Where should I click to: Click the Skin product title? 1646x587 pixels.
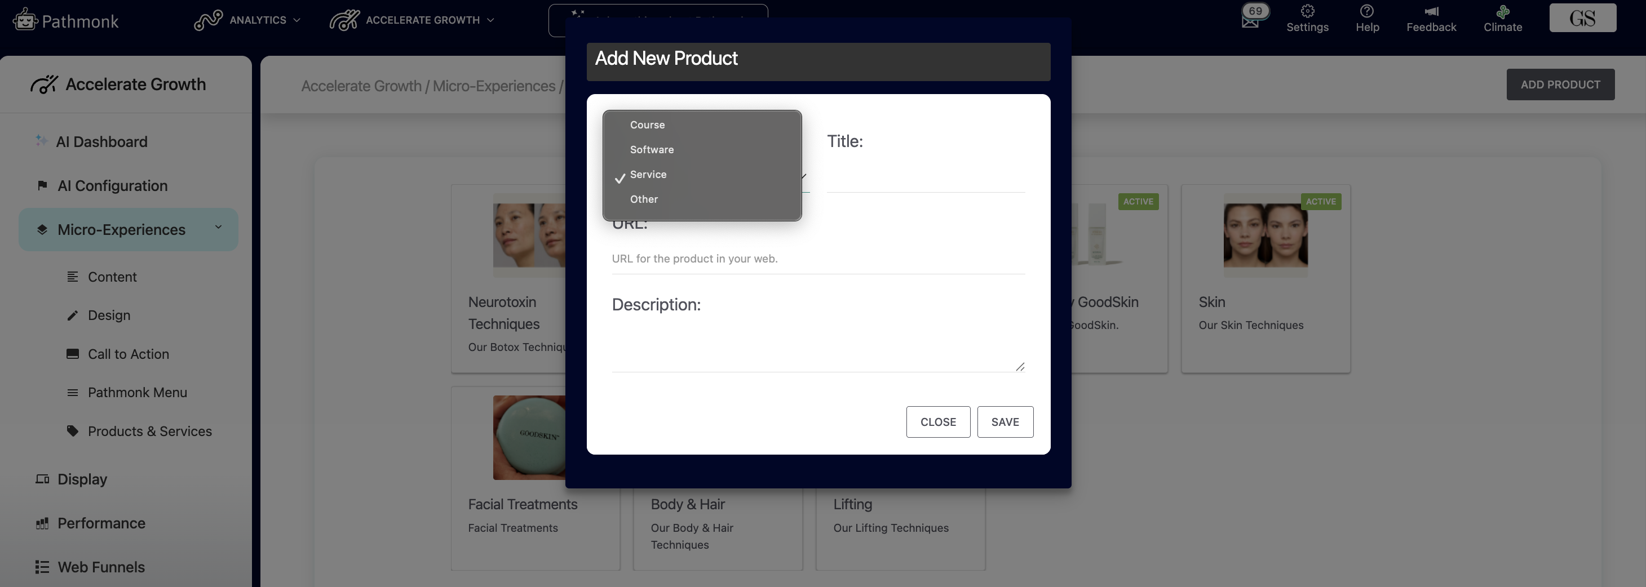pyautogui.click(x=1211, y=302)
